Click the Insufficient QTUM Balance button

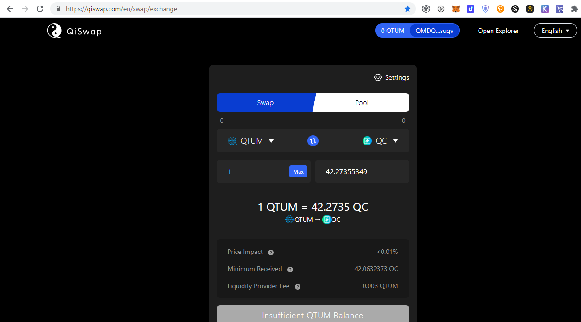(313, 314)
